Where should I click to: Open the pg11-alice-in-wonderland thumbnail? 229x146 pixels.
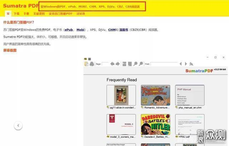click(121, 95)
